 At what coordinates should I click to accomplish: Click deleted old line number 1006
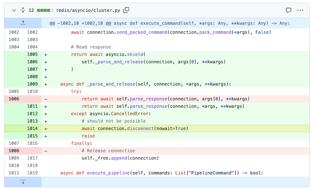[x=14, y=99]
